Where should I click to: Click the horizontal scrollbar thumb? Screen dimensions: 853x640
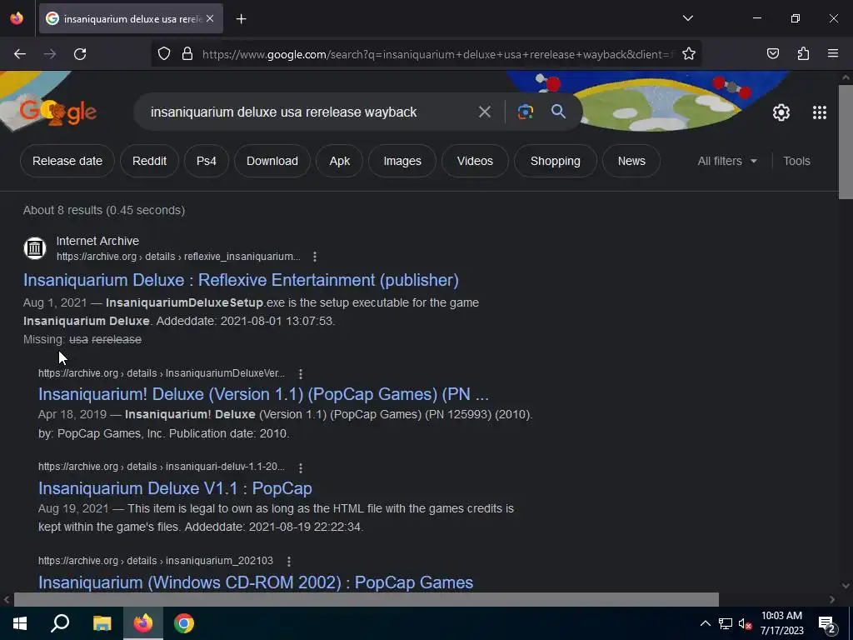coord(367,599)
